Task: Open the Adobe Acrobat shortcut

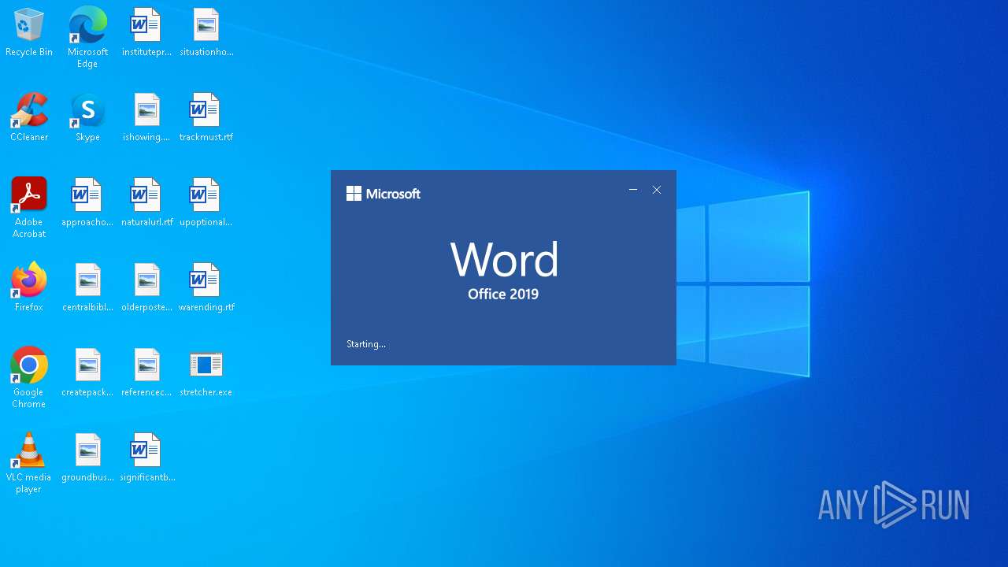Action: 29,208
